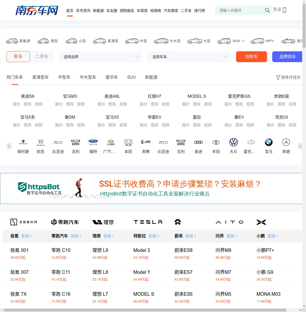This screenshot has width=306, height=312.
Task: Open the 选择品牌 dropdown
Action: pos(100,57)
